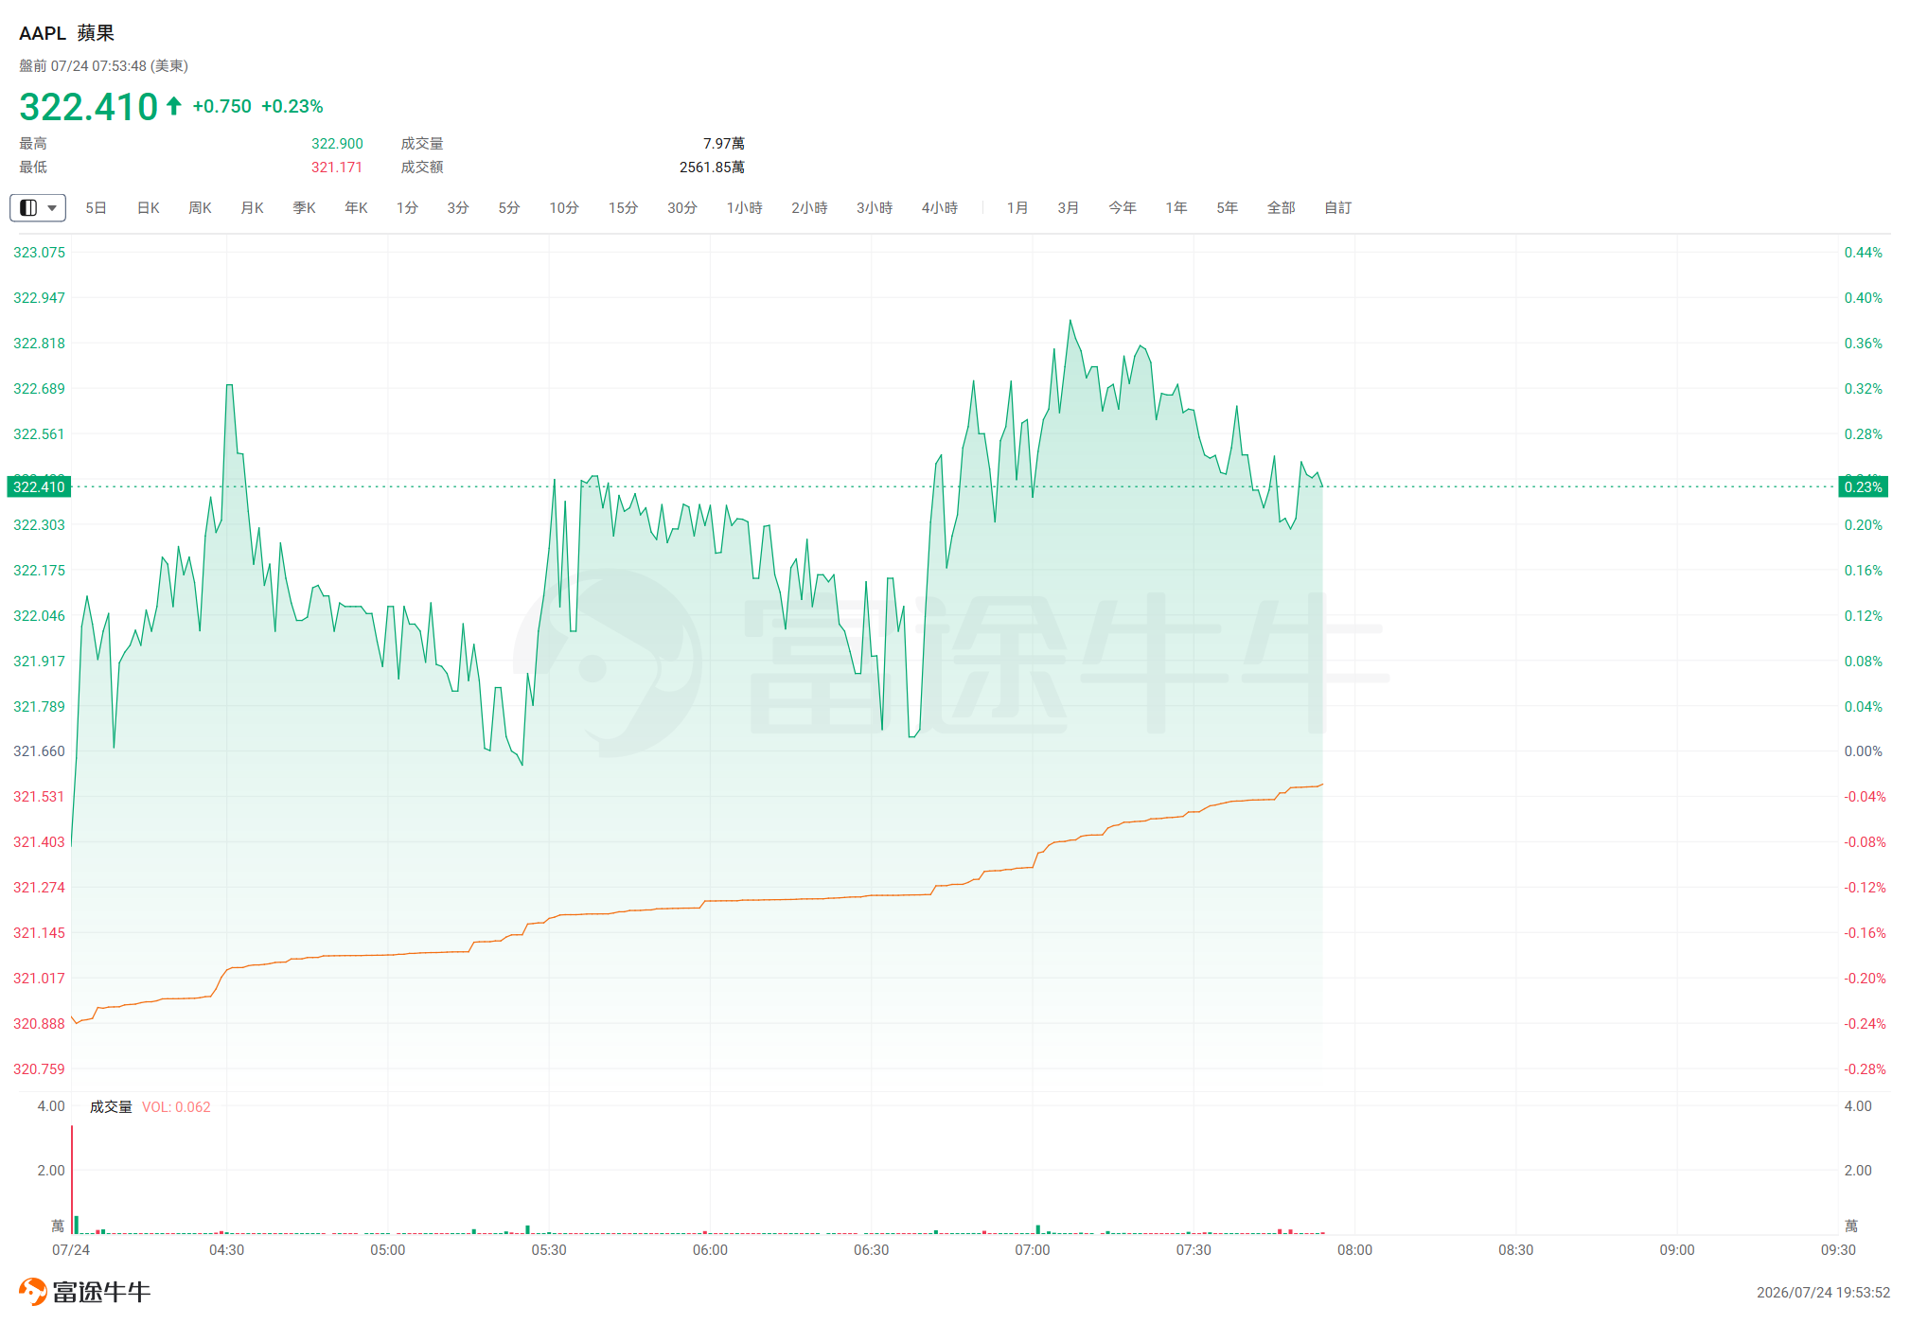The image size is (1910, 1324).
Task: Click the 成交量 value 7.97萬
Action: 724,144
